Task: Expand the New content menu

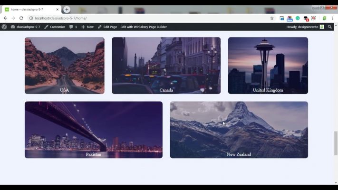Action: [87, 27]
